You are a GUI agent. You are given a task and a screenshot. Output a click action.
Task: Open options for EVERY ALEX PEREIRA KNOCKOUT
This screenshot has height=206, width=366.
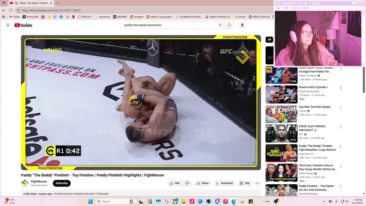341,127
